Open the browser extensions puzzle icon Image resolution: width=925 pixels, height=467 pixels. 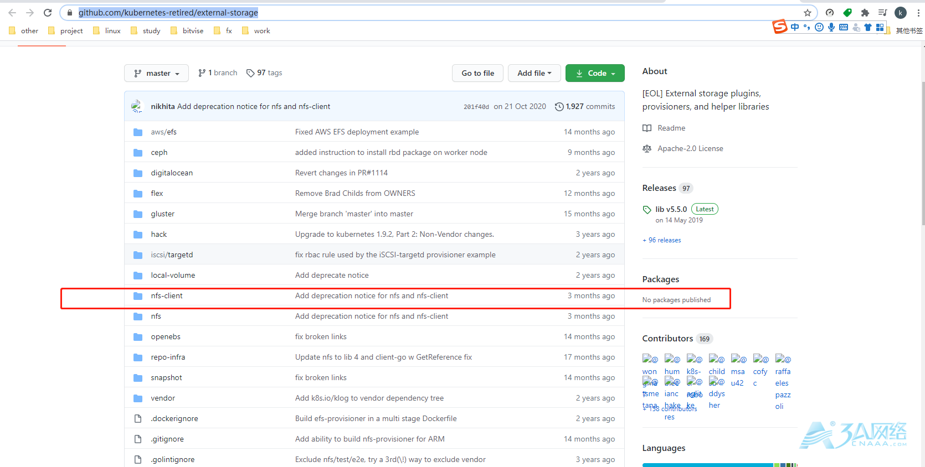pos(865,13)
